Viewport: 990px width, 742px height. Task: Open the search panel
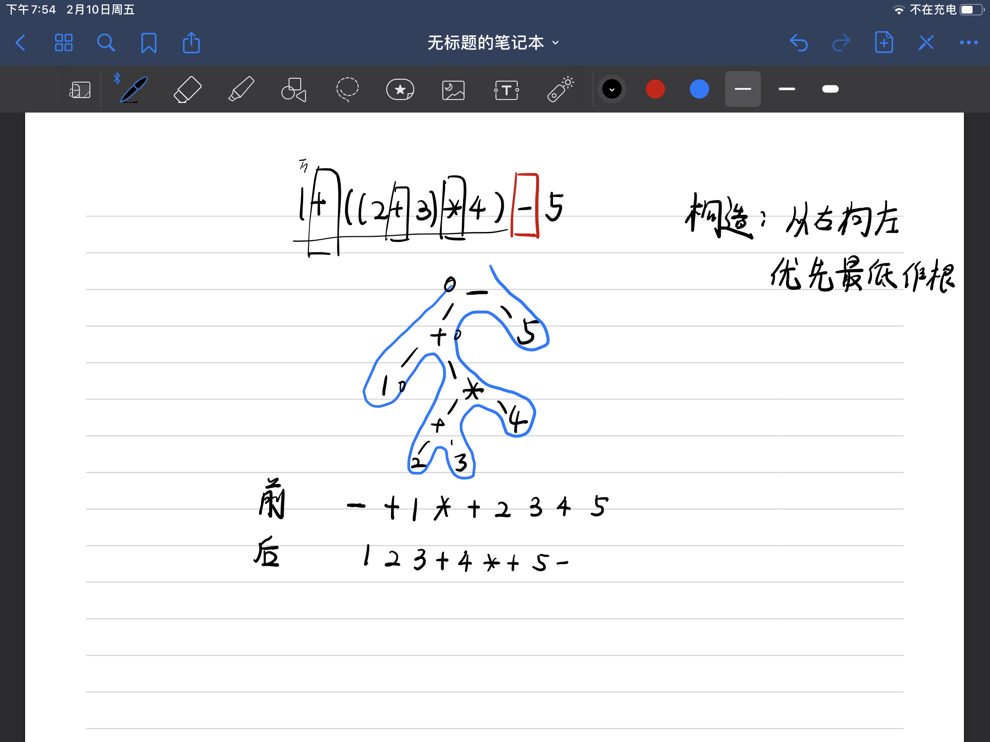[106, 43]
